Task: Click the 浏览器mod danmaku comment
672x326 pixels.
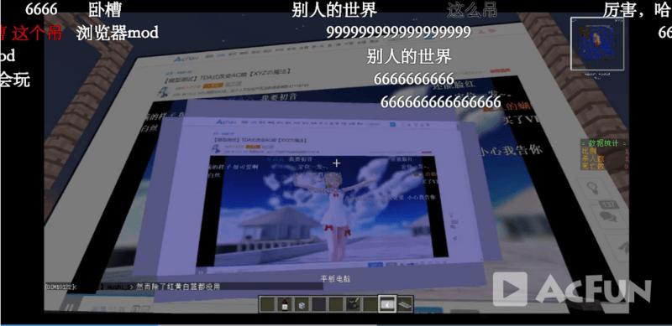Action: point(118,33)
